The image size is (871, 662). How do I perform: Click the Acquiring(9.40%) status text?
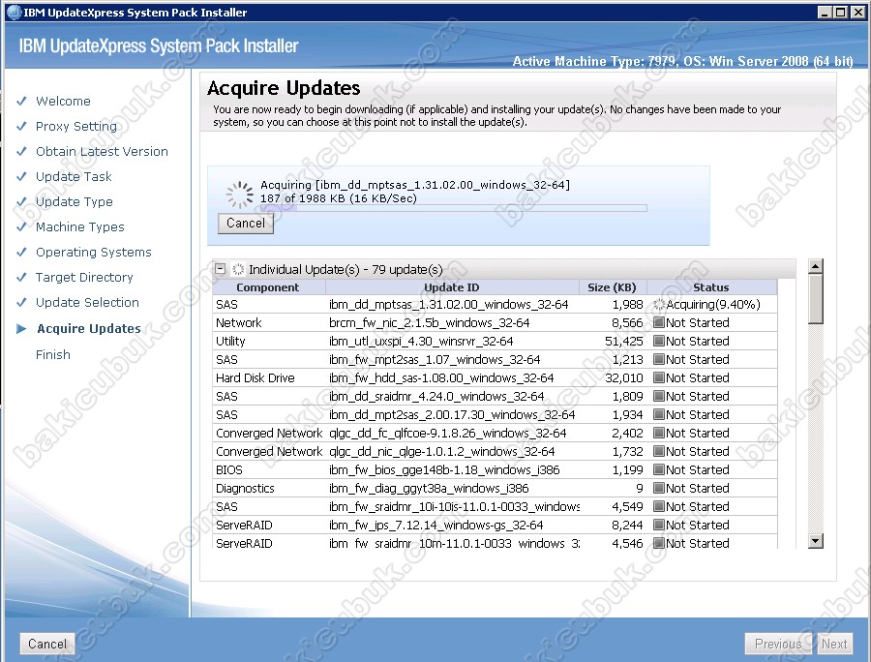713,304
